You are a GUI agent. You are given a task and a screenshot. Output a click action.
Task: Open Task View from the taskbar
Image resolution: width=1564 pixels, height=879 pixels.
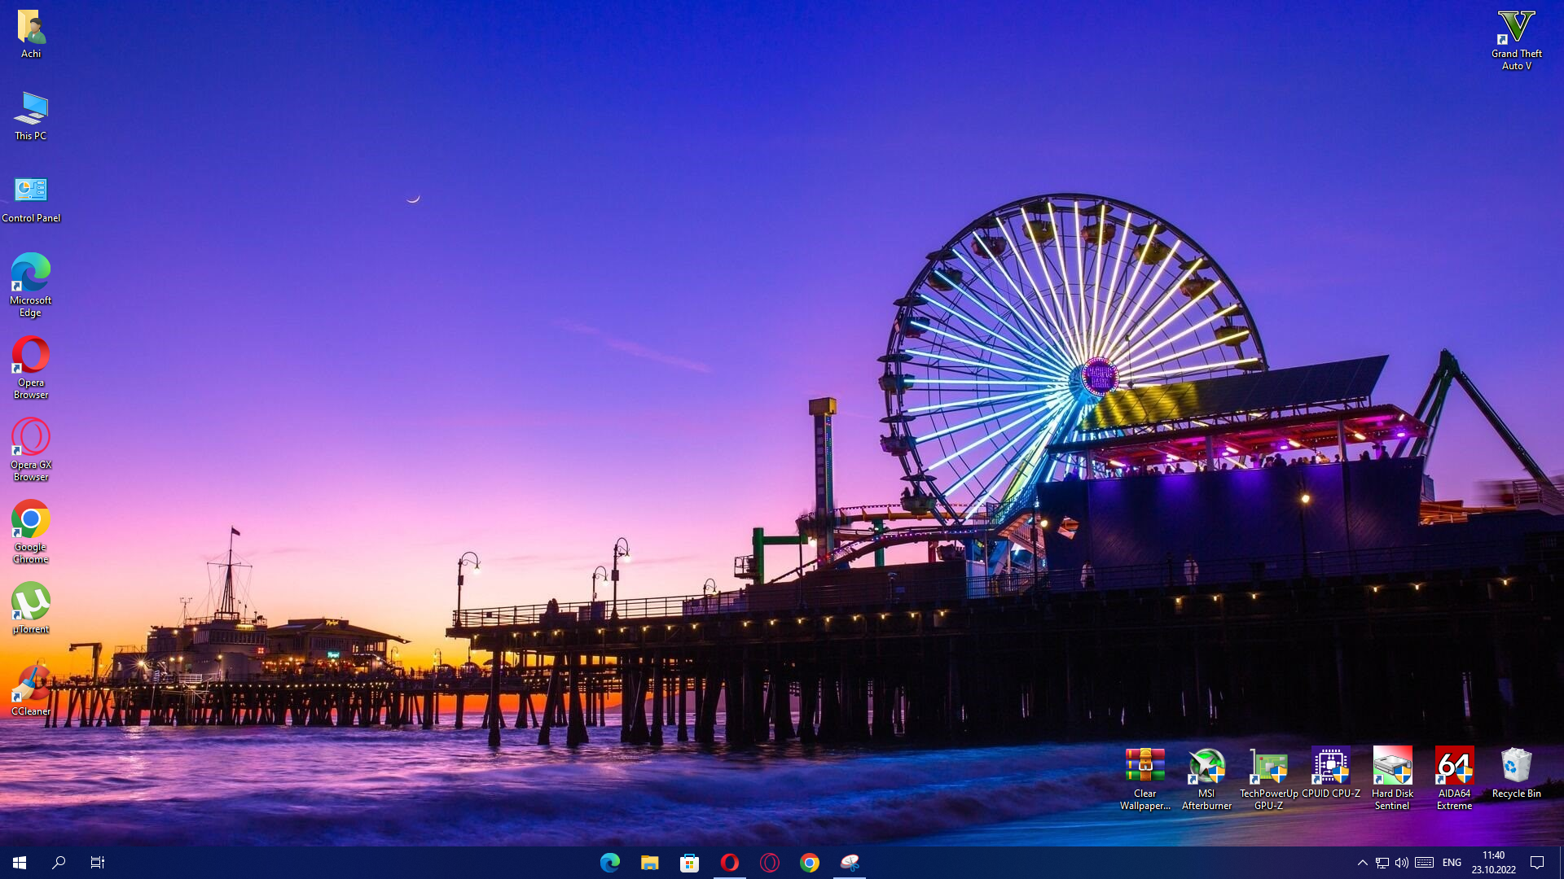(98, 863)
